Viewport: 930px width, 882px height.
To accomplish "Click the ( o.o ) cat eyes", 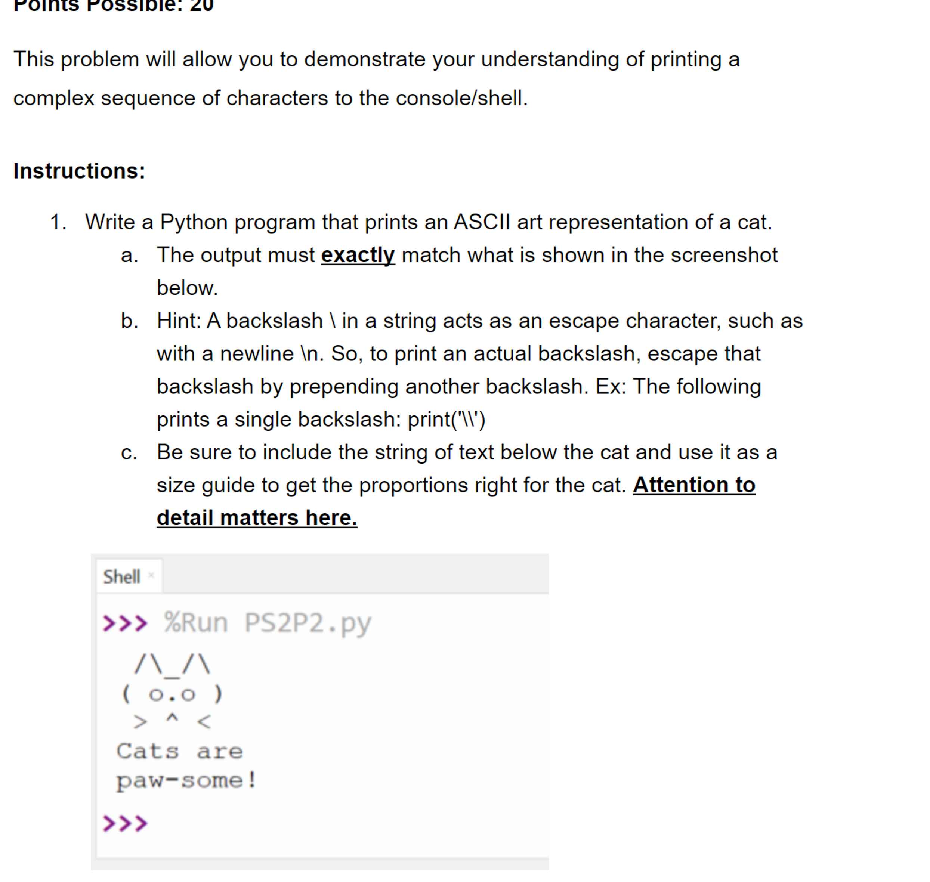I will point(172,693).
